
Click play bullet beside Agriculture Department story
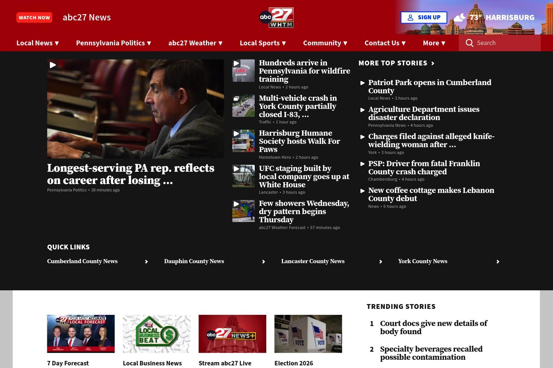[362, 110]
